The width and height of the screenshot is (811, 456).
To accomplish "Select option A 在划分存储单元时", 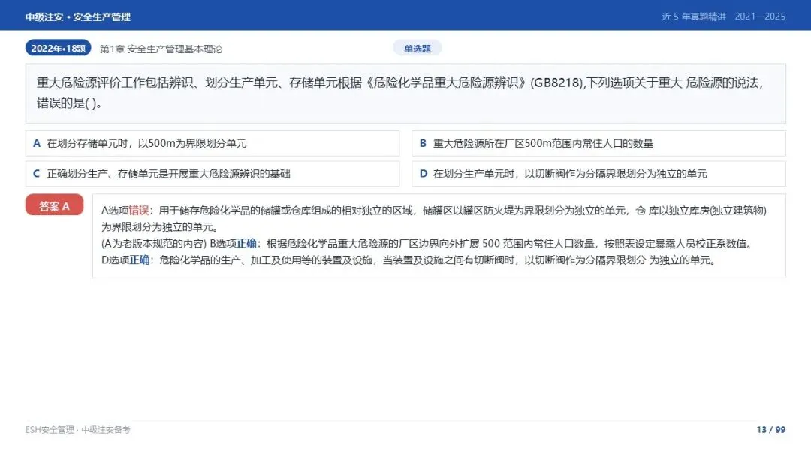I will [213, 143].
